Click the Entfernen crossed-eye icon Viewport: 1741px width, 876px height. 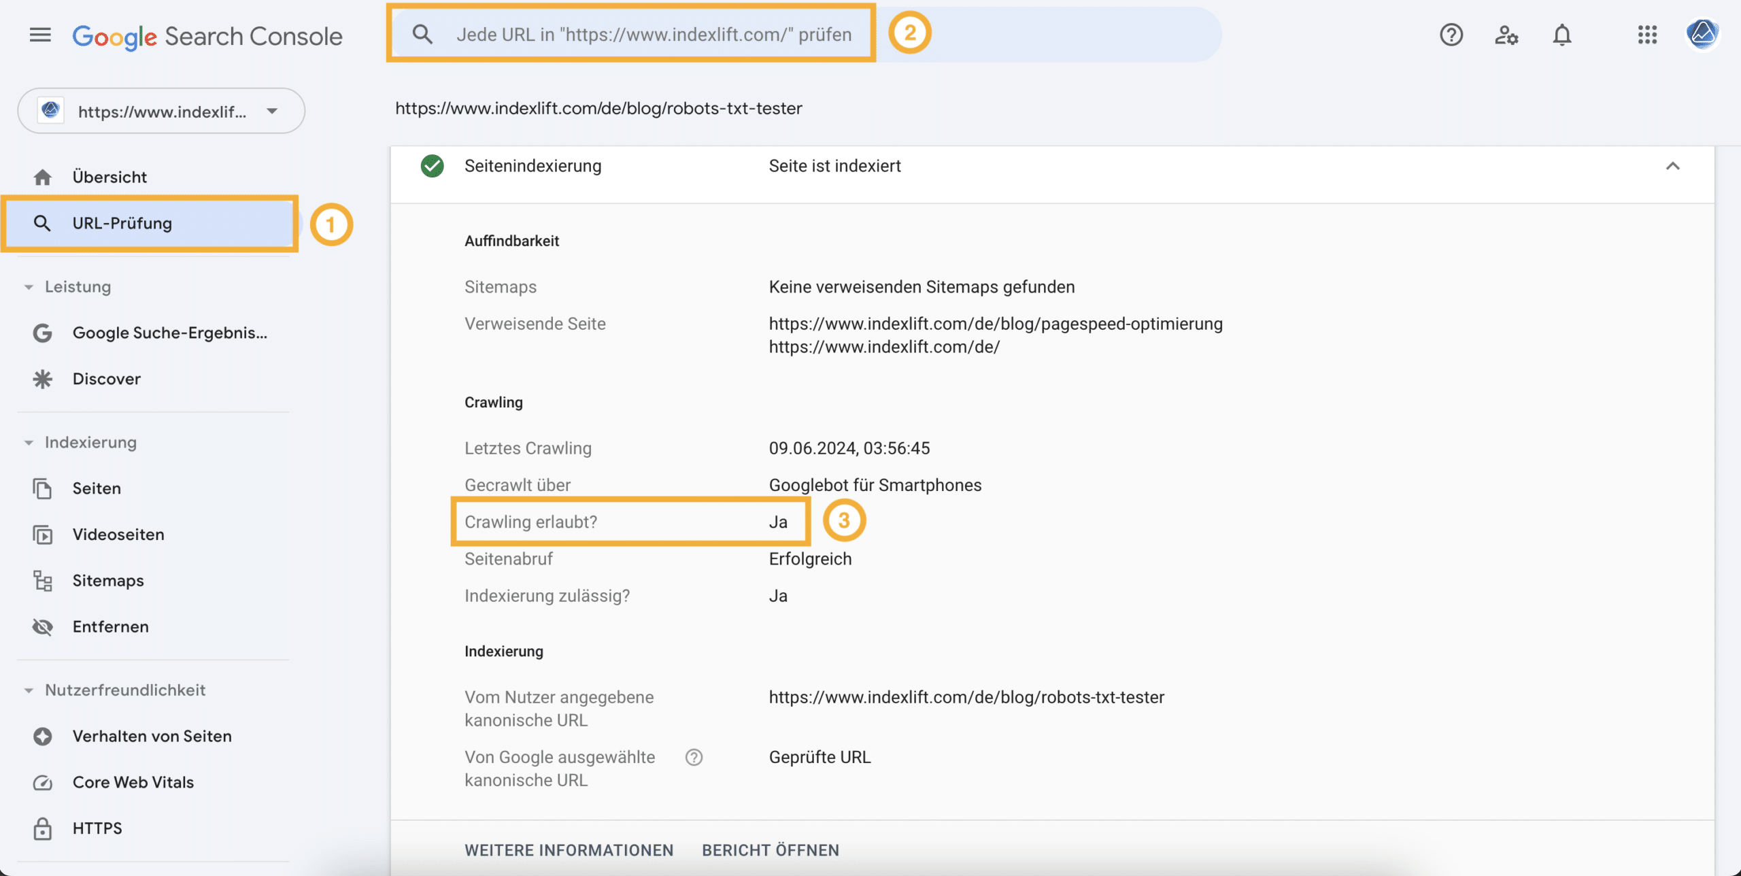pos(42,627)
